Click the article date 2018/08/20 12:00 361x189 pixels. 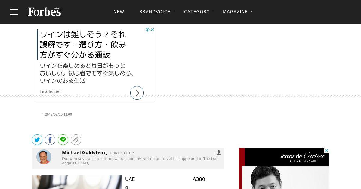click(x=58, y=114)
